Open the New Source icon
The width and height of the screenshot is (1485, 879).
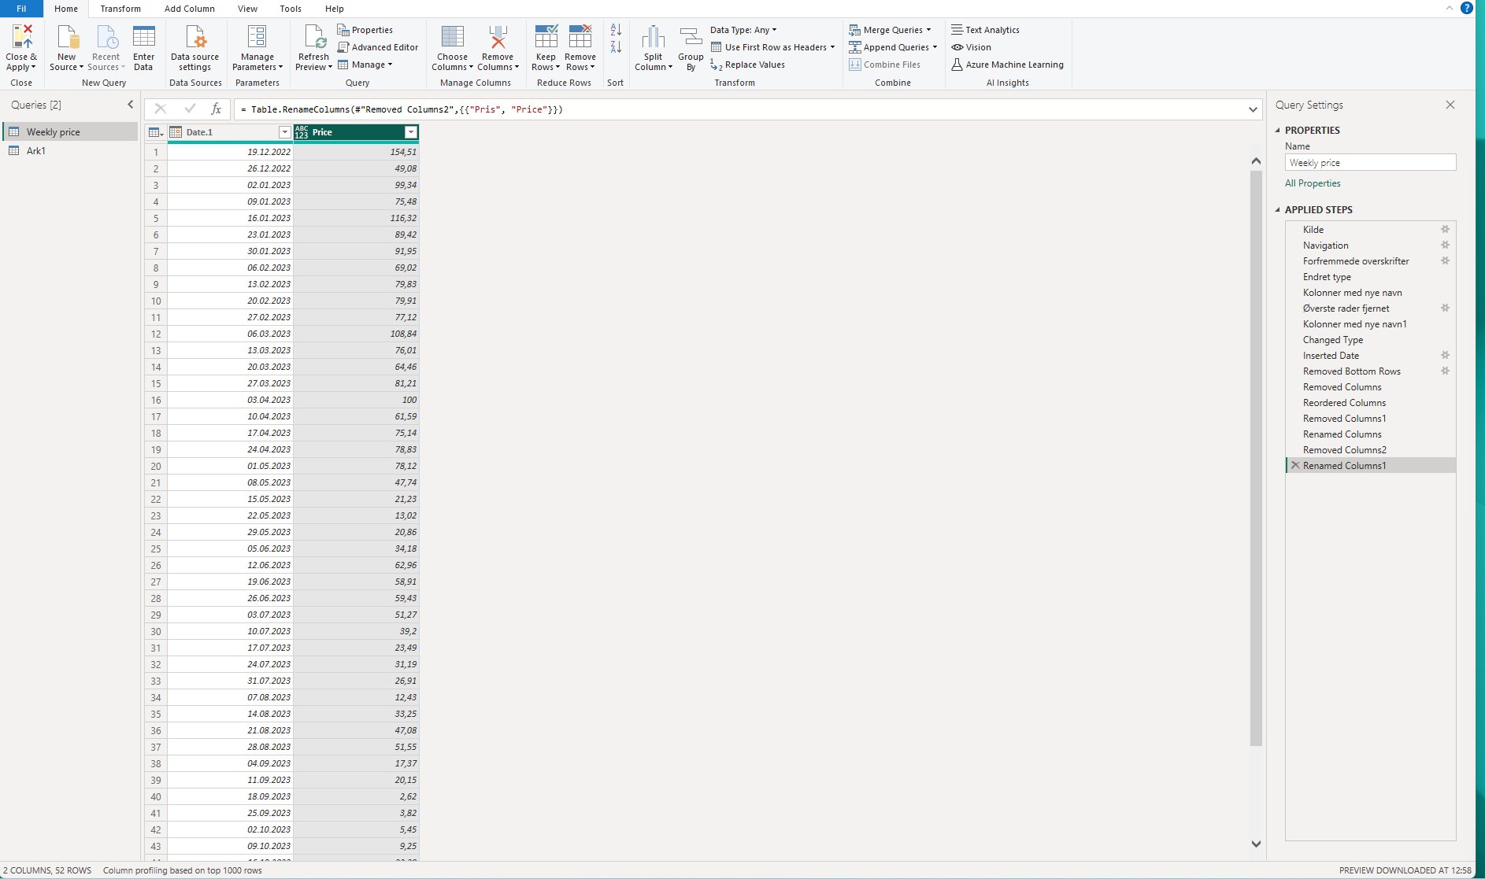[67, 37]
